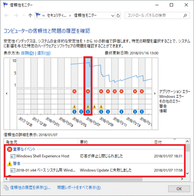Click the warning triangle in the selected 2018/01/07 column
The image size is (194, 196).
[88, 107]
